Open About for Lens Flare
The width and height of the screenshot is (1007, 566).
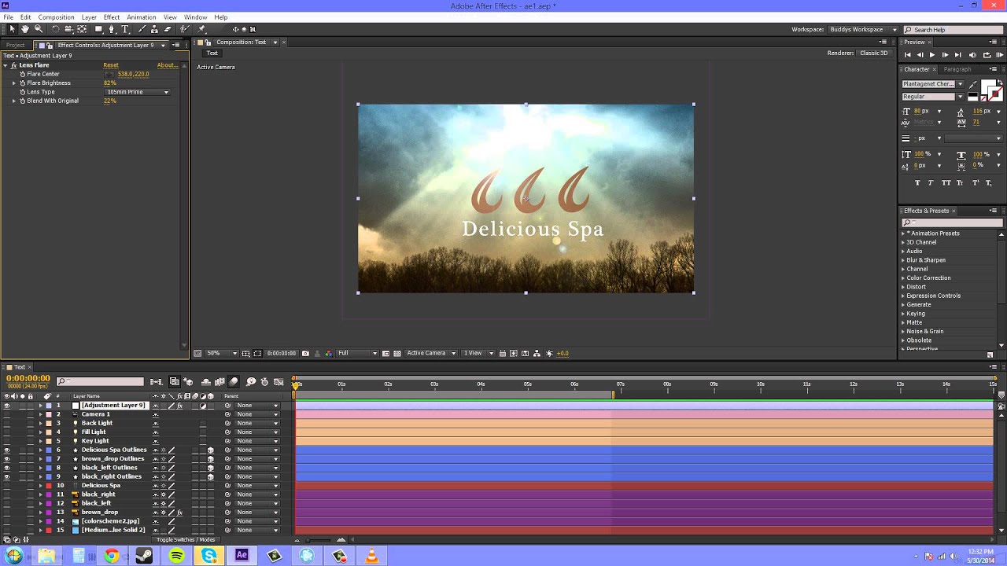pyautogui.click(x=167, y=65)
